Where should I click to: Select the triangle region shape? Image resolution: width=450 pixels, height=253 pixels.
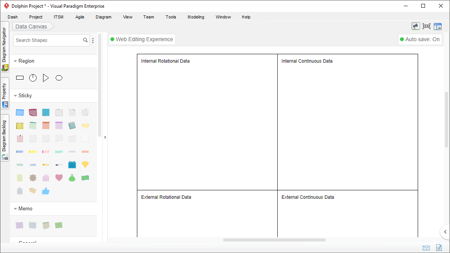tap(46, 78)
